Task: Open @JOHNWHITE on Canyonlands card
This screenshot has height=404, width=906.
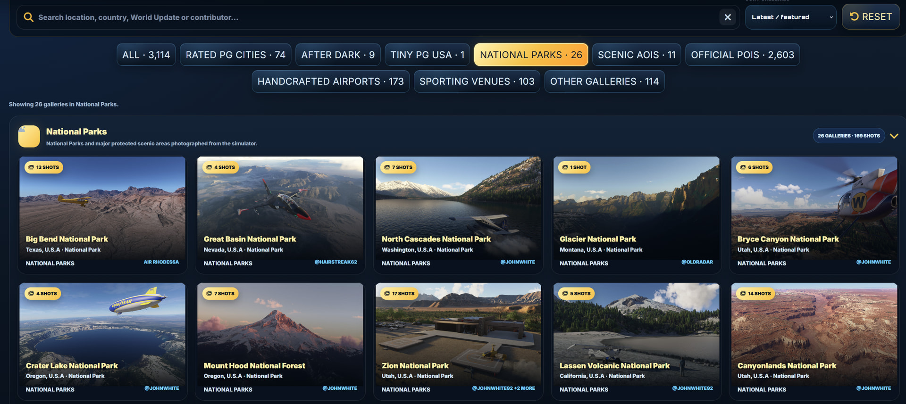Action: (874, 388)
